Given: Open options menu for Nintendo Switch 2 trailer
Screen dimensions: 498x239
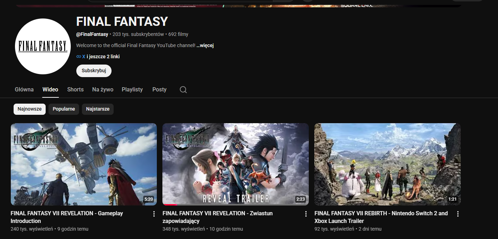Looking at the screenshot, I should [458, 214].
